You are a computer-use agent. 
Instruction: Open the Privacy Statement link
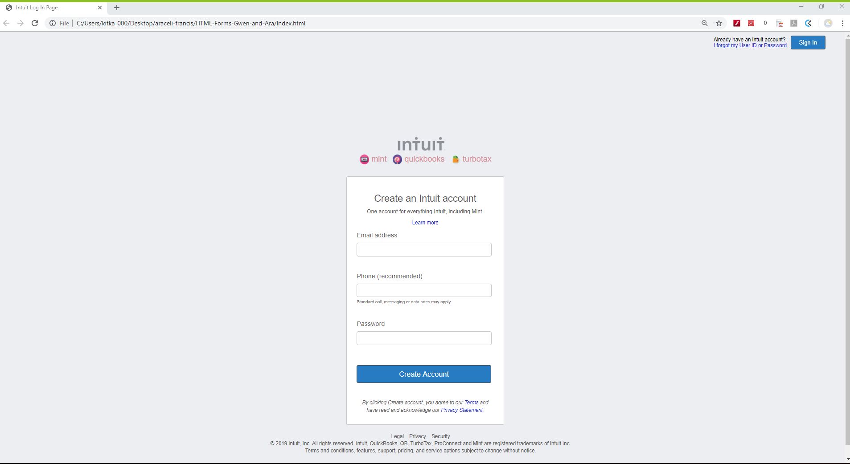click(x=462, y=410)
